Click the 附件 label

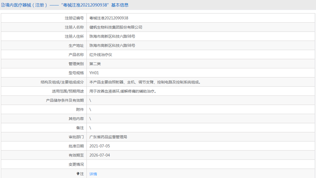point(80,110)
